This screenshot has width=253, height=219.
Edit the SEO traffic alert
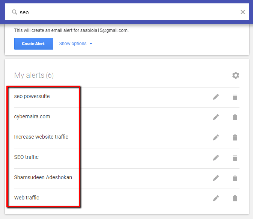coord(216,158)
